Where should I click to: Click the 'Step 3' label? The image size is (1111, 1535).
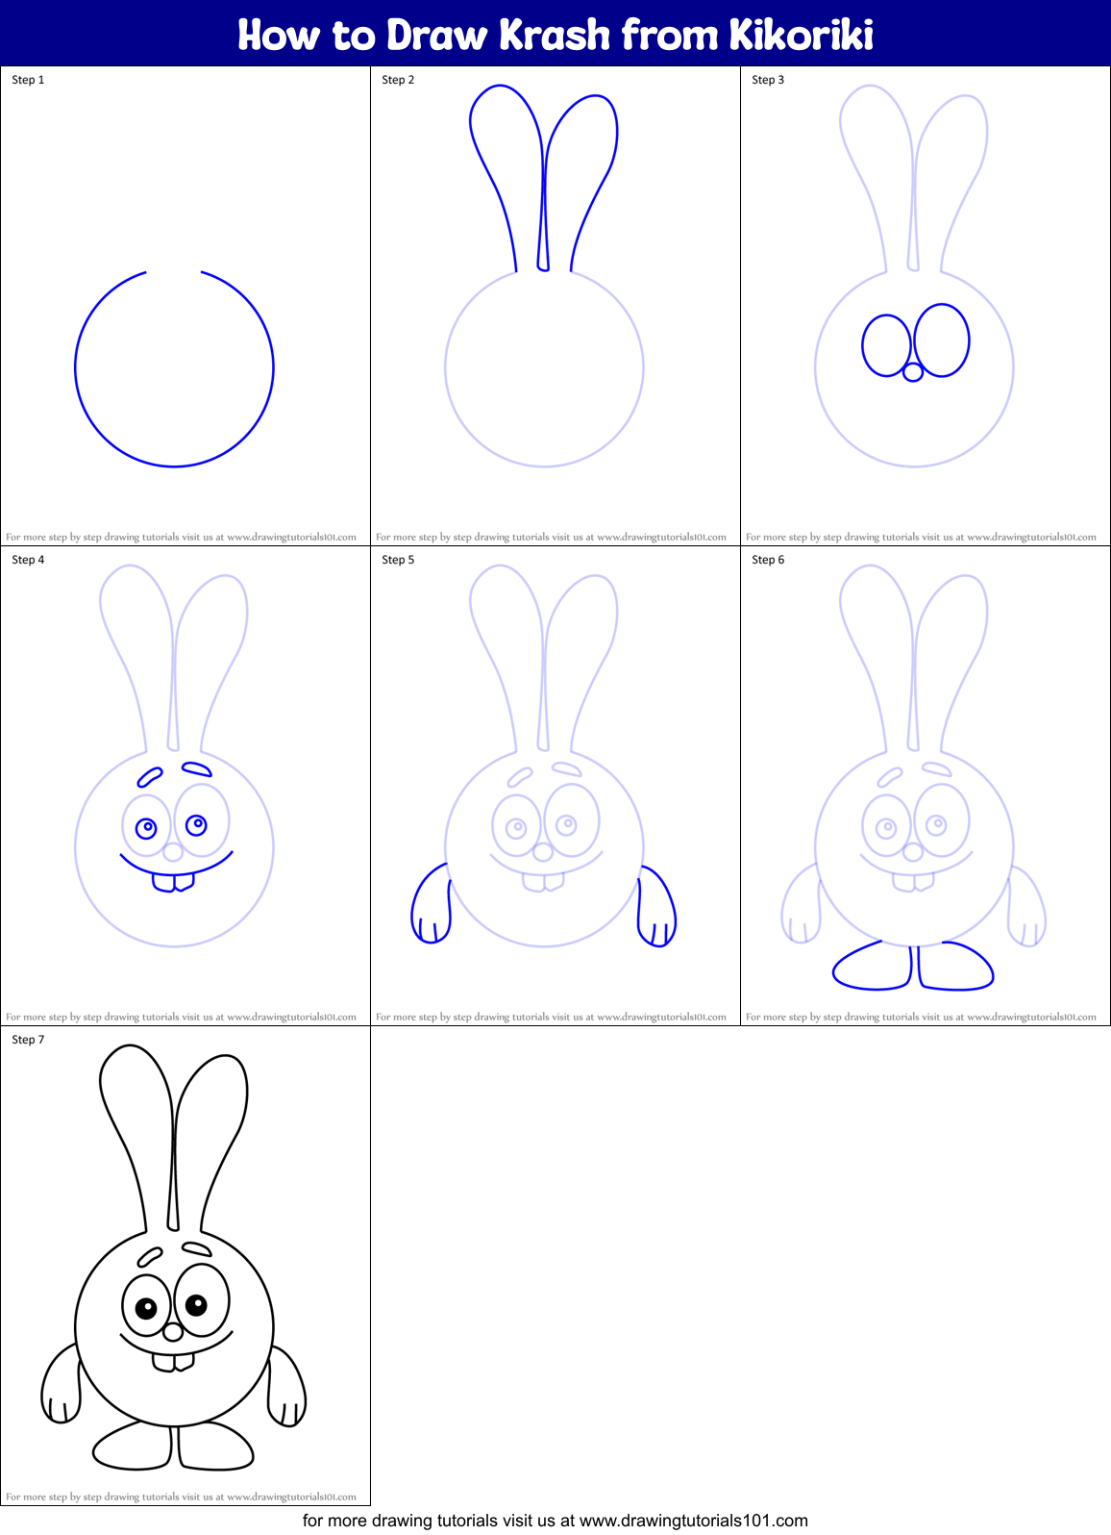[x=768, y=80]
